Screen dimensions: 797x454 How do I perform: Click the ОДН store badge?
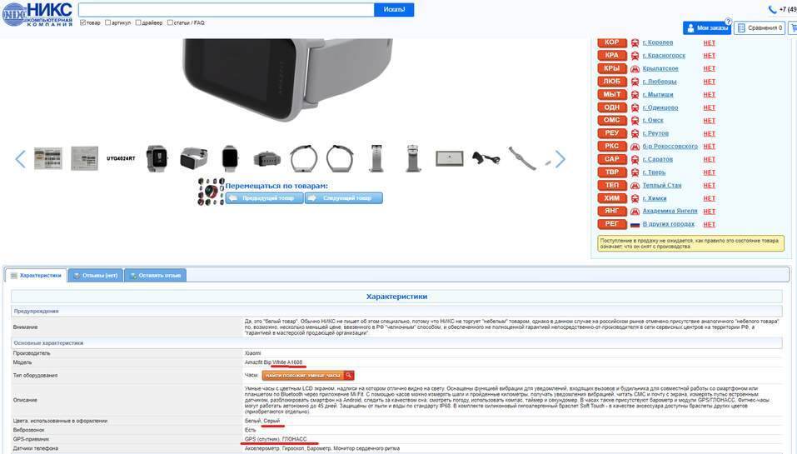(x=612, y=107)
